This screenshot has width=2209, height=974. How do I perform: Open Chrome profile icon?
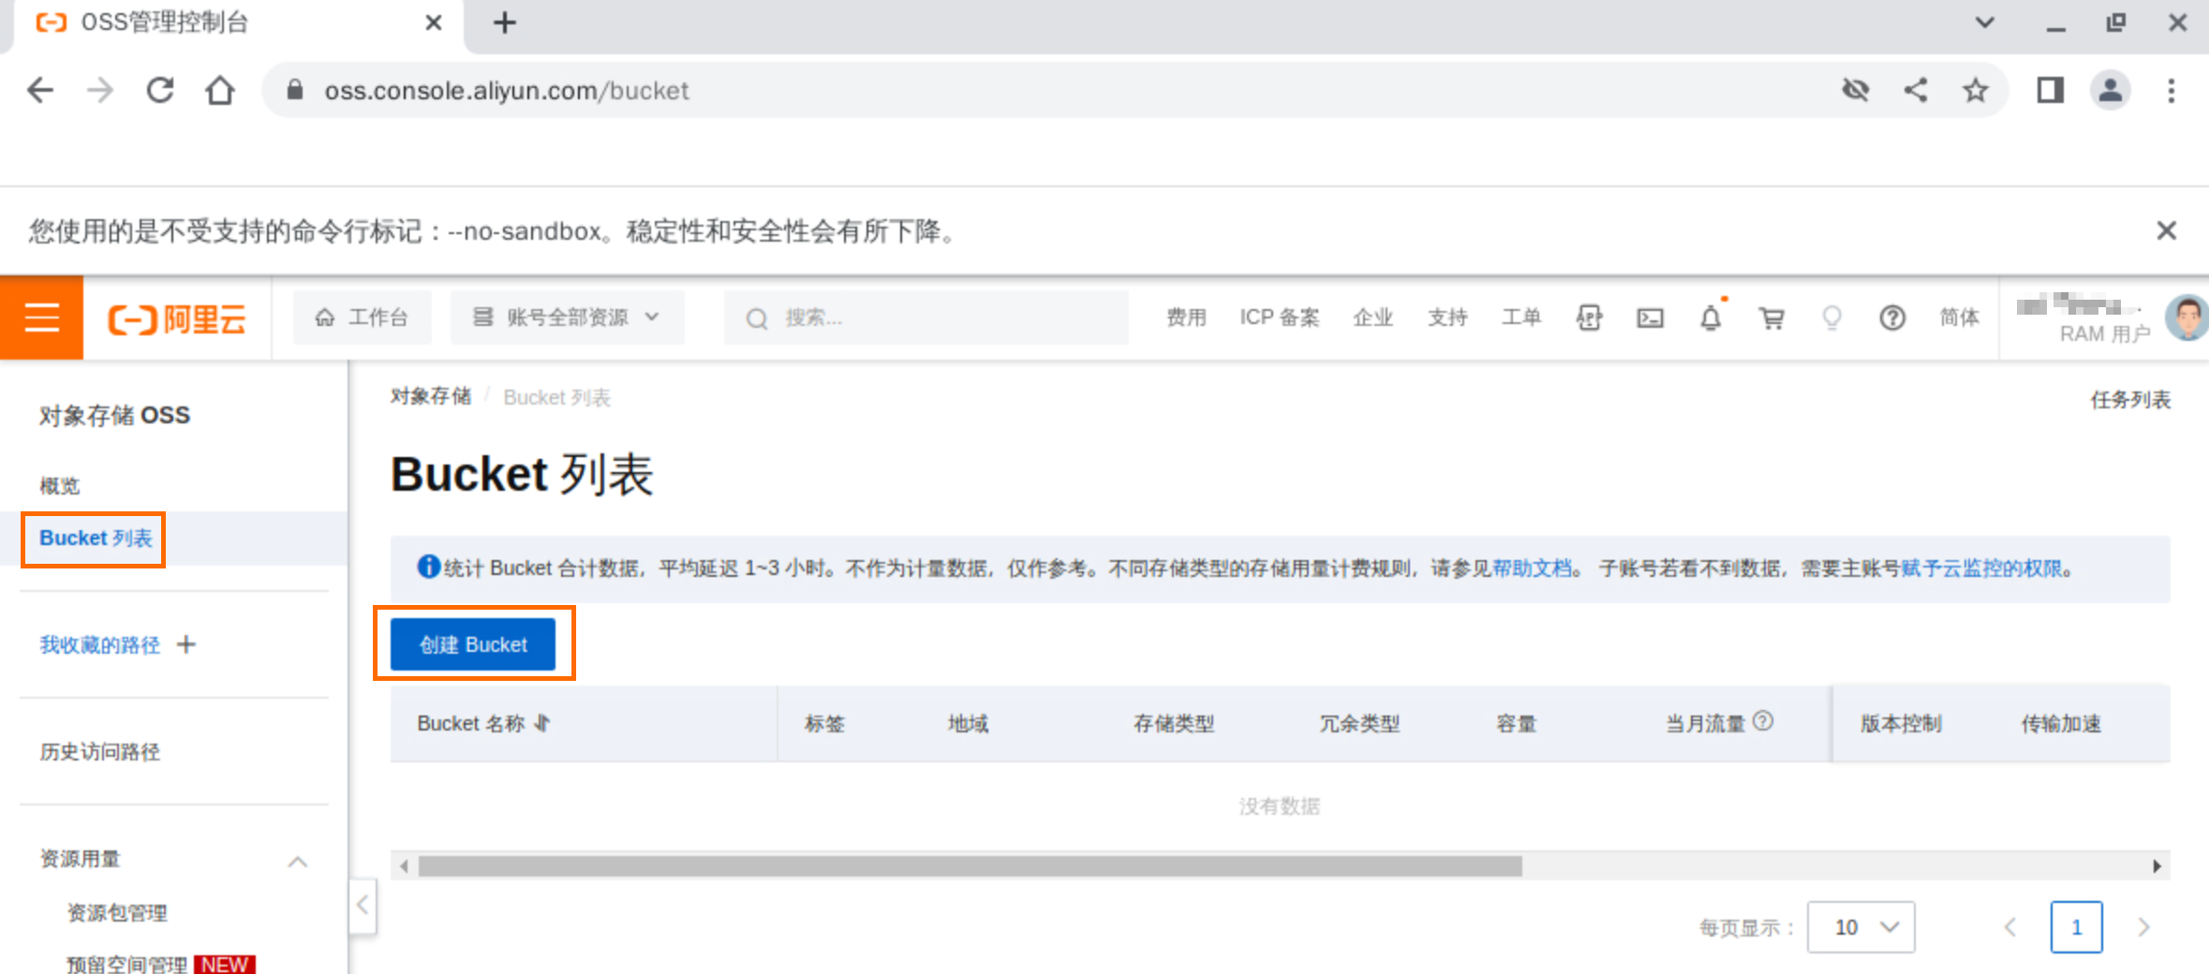coord(2111,90)
